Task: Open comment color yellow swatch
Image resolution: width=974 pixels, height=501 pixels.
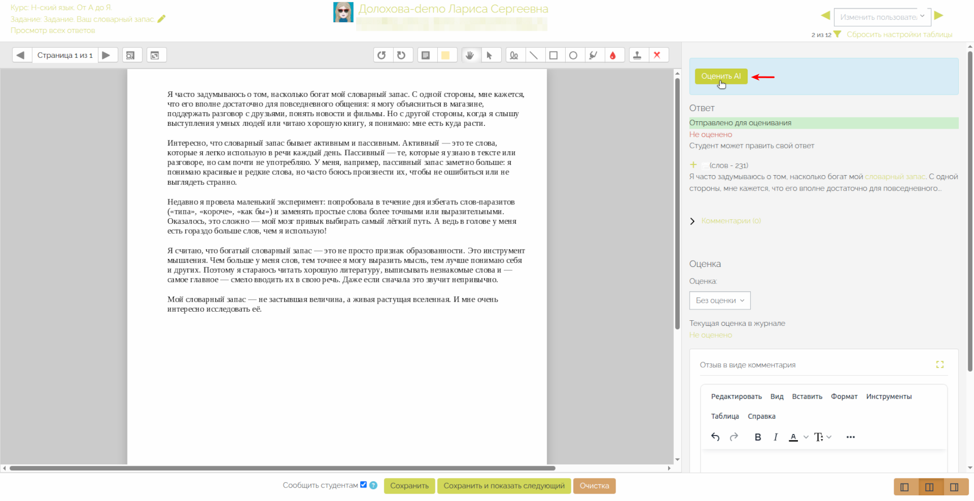Action: tap(446, 55)
